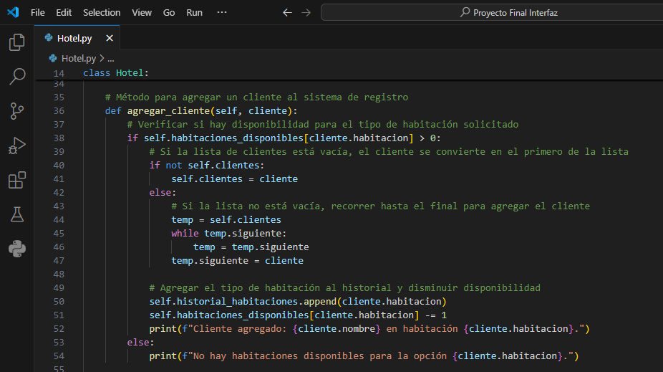
Task: Close the Hotel.py editor tab
Action: pyautogui.click(x=110, y=38)
